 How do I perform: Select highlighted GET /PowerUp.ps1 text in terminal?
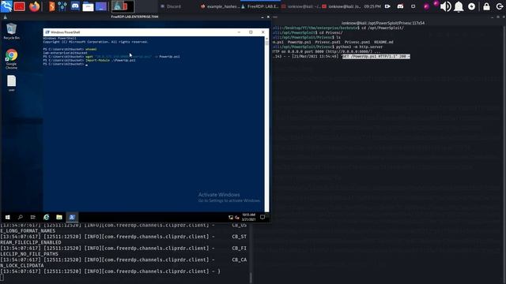coord(376,56)
